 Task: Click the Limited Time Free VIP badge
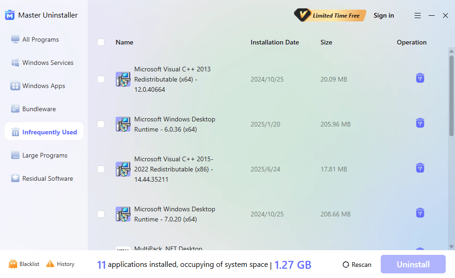(x=330, y=15)
